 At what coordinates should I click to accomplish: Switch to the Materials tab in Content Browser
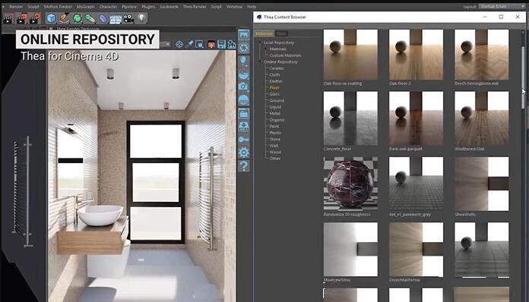point(264,33)
